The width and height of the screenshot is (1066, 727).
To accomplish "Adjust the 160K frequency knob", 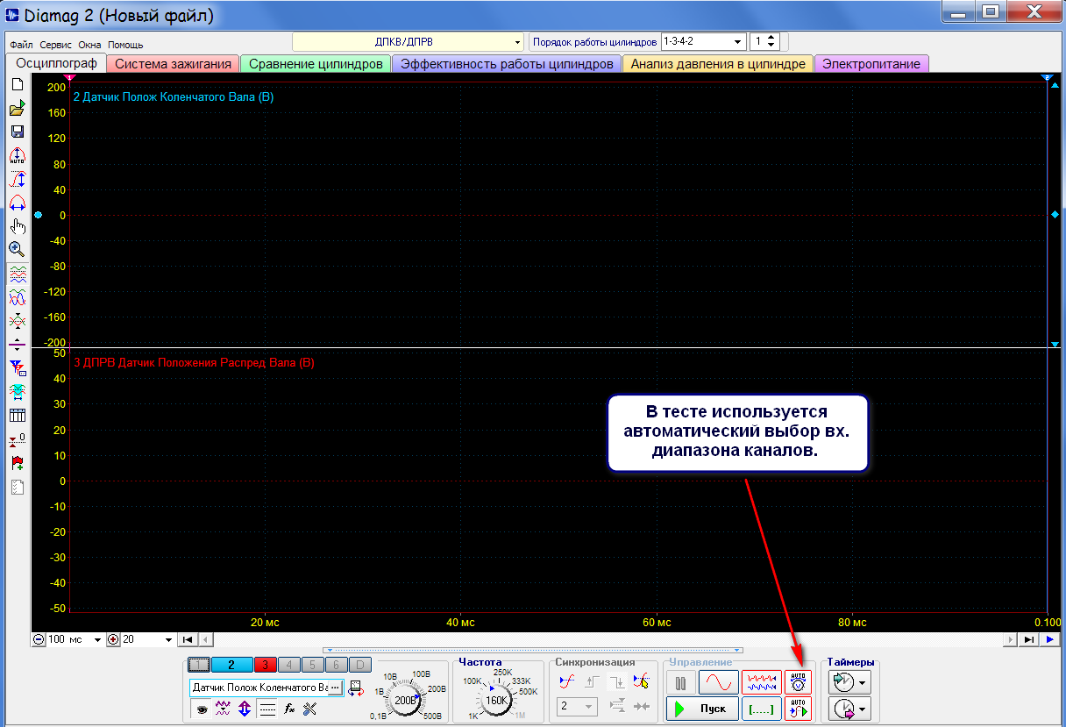I will tap(497, 700).
